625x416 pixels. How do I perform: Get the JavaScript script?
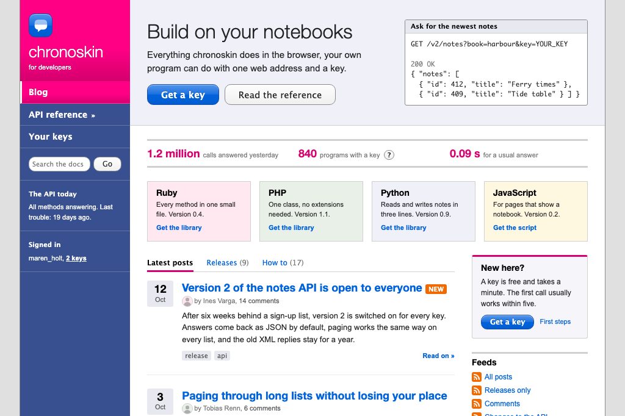[x=515, y=228]
